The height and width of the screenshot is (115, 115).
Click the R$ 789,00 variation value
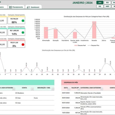click(x=14, y=19)
